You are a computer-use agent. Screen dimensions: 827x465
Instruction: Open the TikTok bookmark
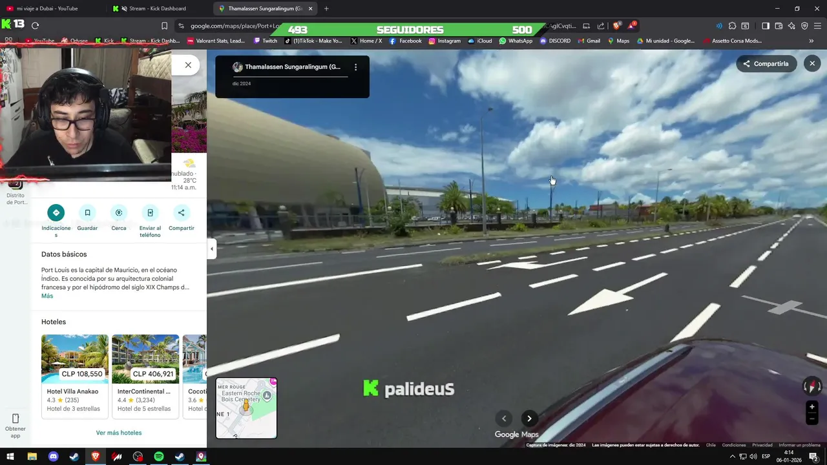pyautogui.click(x=314, y=41)
